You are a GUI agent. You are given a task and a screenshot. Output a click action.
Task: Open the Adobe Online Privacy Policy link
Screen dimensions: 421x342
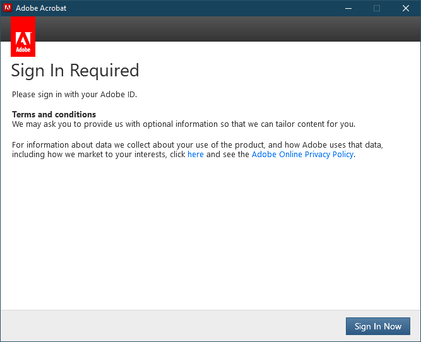click(302, 155)
